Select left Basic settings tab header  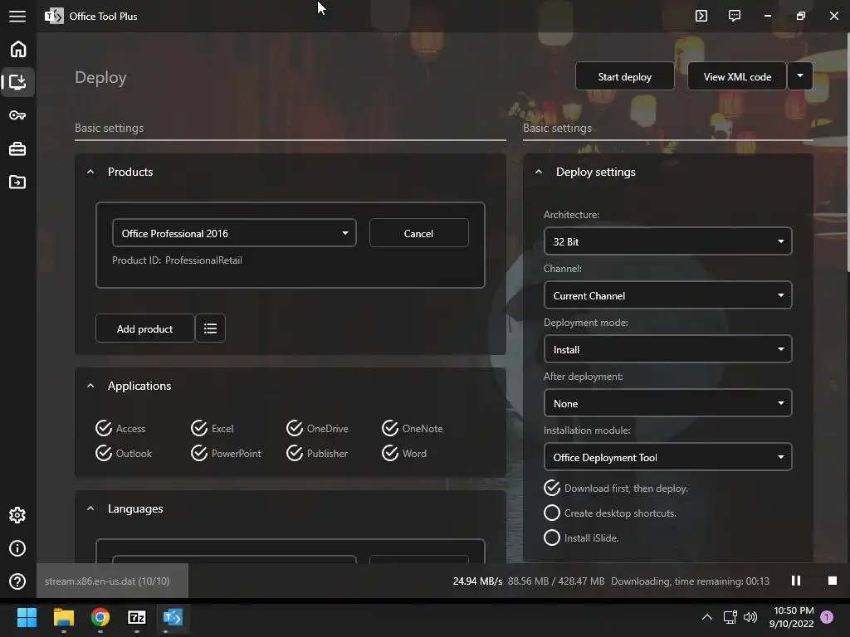(109, 128)
